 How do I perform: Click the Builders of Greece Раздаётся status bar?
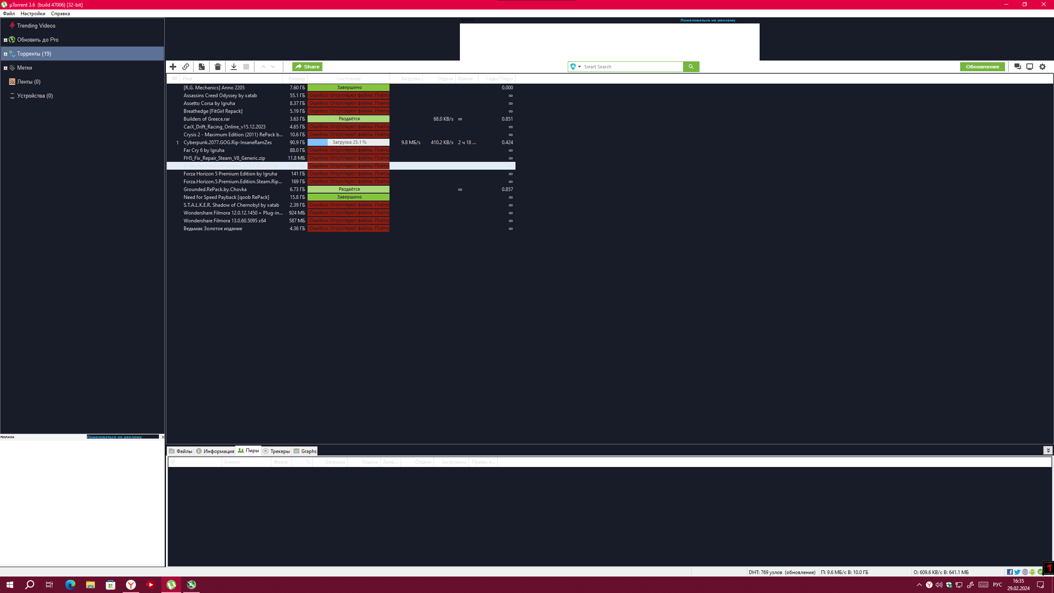[x=348, y=119]
